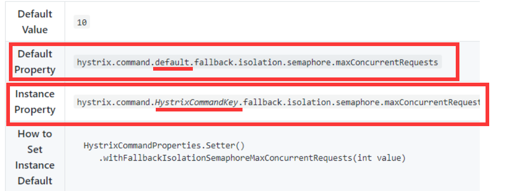Click the withFallbackIsolationSemaphoreMaxConcurrentRequests method line
The image size is (519, 191).
252,159
